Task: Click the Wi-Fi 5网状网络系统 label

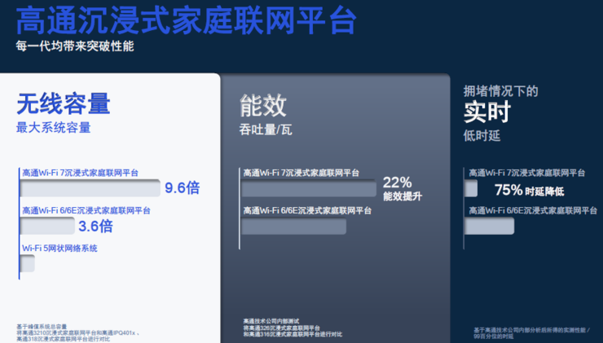Action: tap(59, 248)
